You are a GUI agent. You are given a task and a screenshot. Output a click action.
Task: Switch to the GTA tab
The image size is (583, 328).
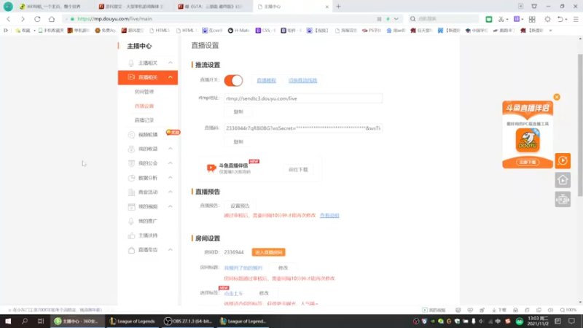coord(213,7)
